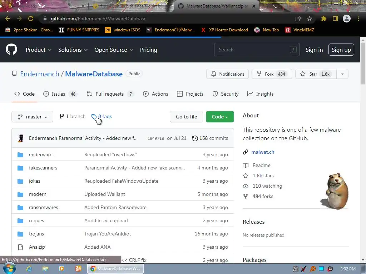
Task: Open the Chrome extensions puzzle icon
Action: (323, 19)
